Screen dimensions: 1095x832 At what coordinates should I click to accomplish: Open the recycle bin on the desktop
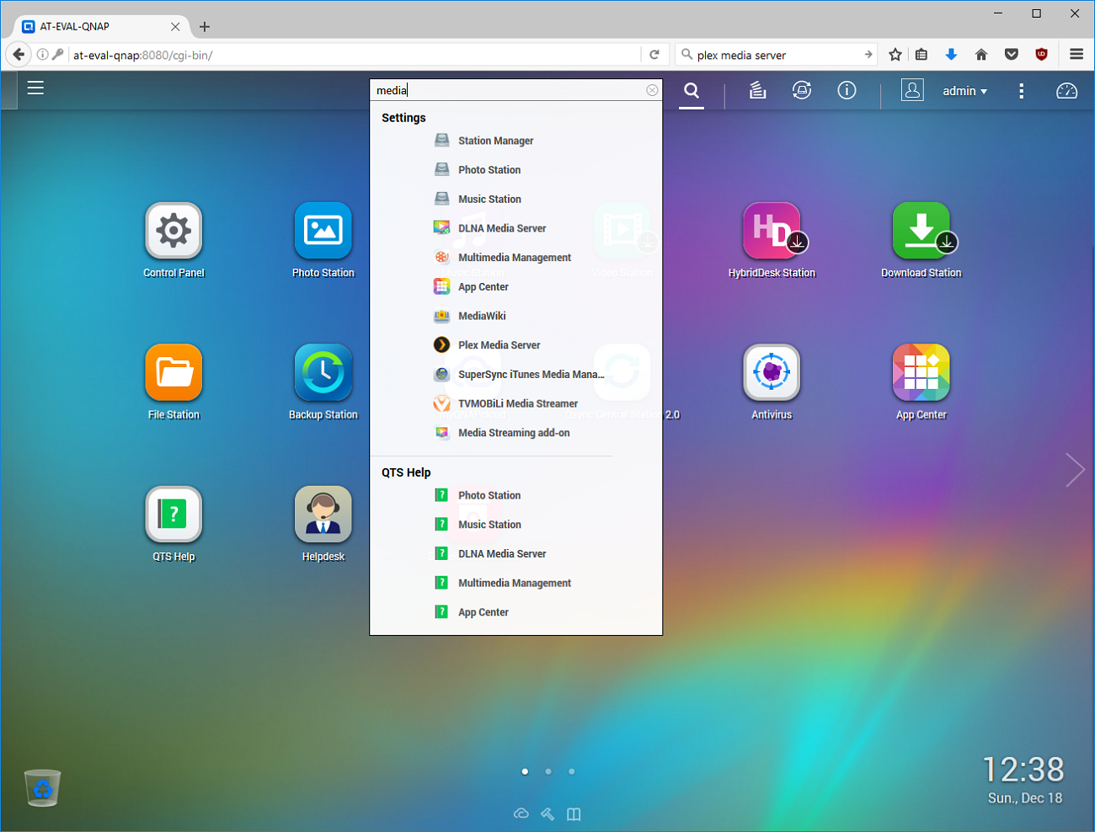coord(42,788)
